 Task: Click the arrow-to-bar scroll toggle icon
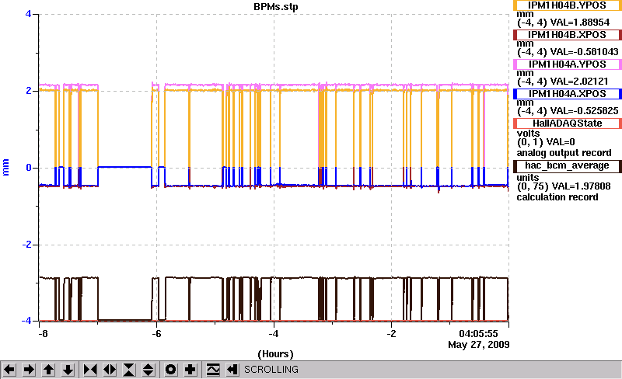(232, 370)
